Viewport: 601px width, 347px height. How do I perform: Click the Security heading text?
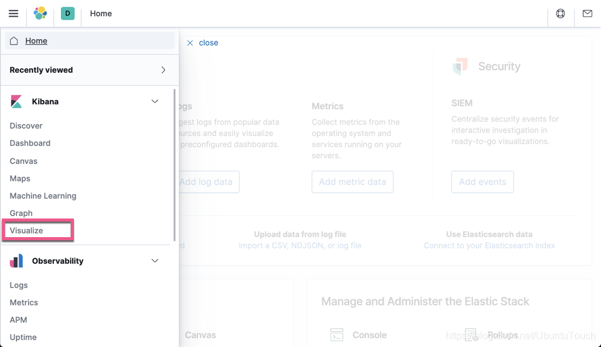coord(499,66)
